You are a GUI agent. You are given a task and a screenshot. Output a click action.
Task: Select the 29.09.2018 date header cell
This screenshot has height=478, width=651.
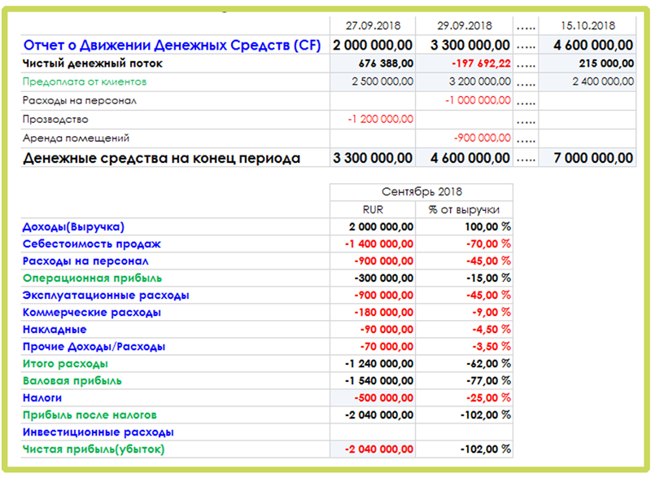464,26
